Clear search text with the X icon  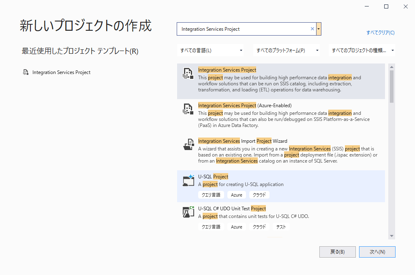point(312,29)
